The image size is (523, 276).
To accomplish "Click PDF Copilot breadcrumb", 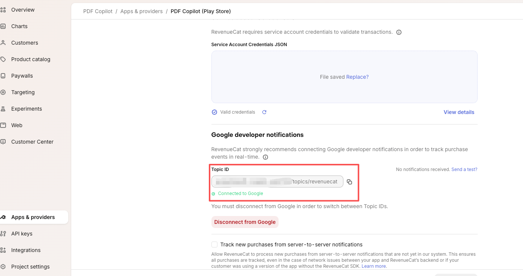I will (x=98, y=11).
